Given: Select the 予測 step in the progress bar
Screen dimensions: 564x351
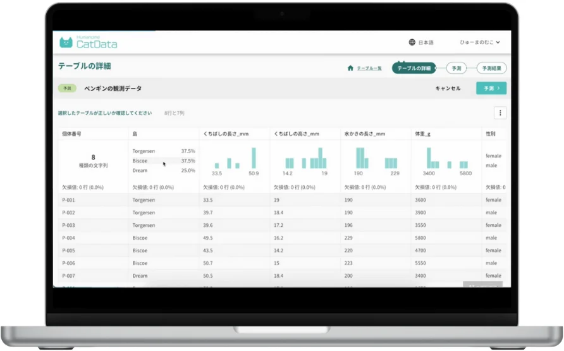Looking at the screenshot, I should [x=457, y=68].
